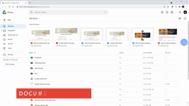
Task: Toggle sort direction arrow next to Name
Action: 35,53
